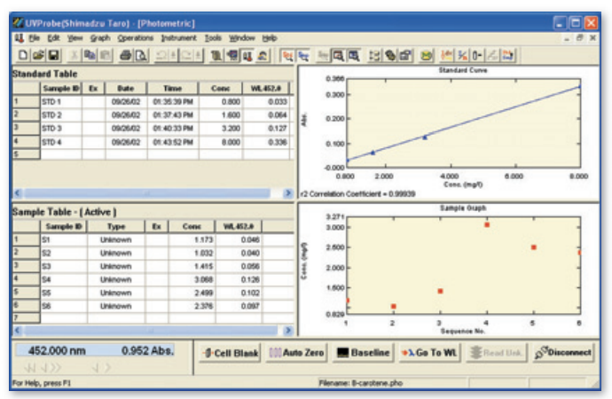The width and height of the screenshot is (612, 399).
Task: Select sample S6 in Sample Table
Action: [x=64, y=306]
